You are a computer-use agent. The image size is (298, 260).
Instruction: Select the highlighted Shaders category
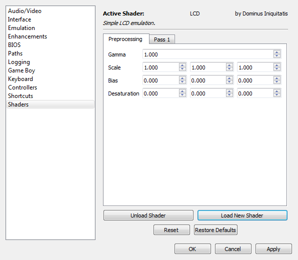coord(50,104)
